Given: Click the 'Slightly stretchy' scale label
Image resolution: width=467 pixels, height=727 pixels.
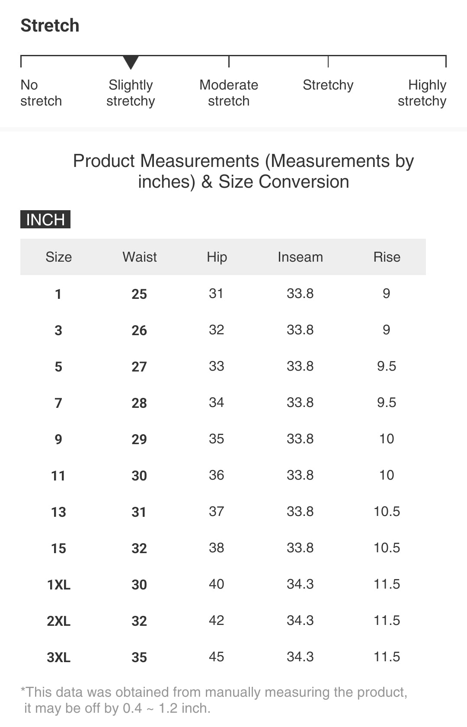Looking at the screenshot, I should 131,93.
